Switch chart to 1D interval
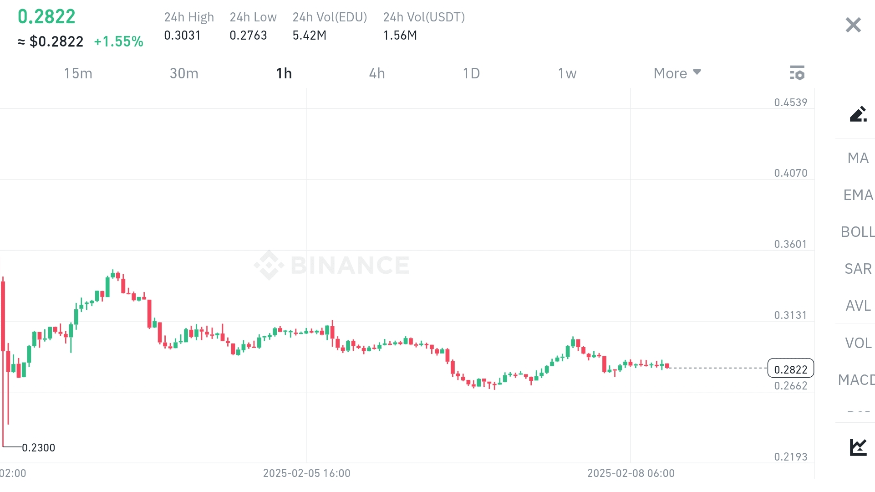Image resolution: width=875 pixels, height=492 pixels. (x=471, y=73)
